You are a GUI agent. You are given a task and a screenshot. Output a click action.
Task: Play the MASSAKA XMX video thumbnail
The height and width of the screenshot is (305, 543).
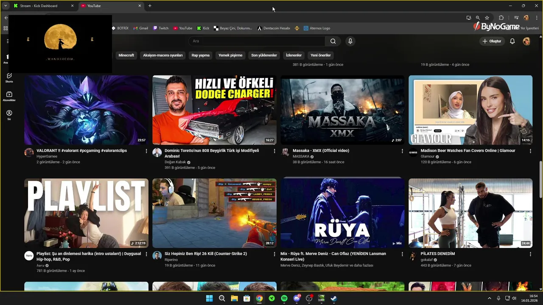tap(342, 110)
